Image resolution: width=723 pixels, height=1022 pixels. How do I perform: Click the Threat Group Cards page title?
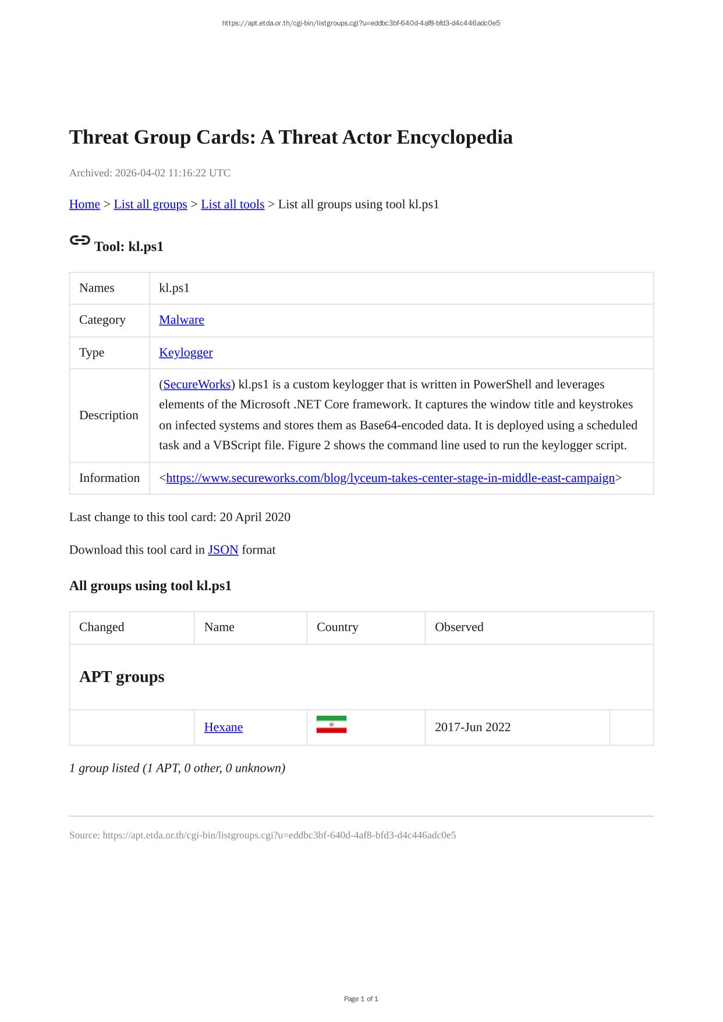290,137
